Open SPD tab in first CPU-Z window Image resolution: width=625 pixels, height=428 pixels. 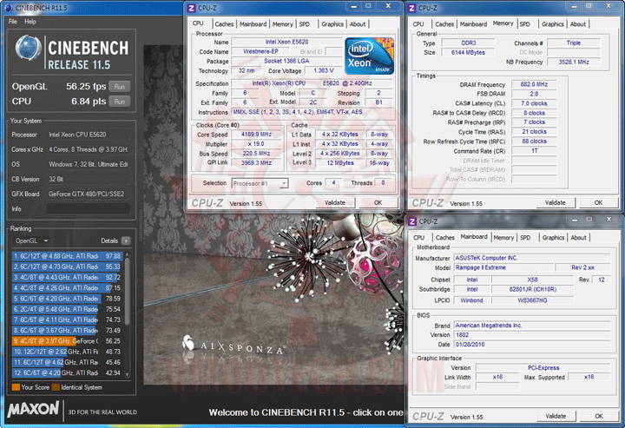click(x=305, y=24)
